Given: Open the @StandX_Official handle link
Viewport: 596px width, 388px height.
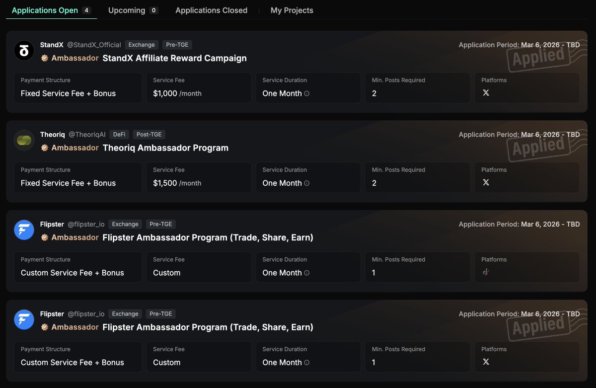Looking at the screenshot, I should click(94, 45).
